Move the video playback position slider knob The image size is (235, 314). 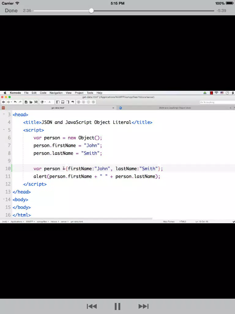[91, 11]
